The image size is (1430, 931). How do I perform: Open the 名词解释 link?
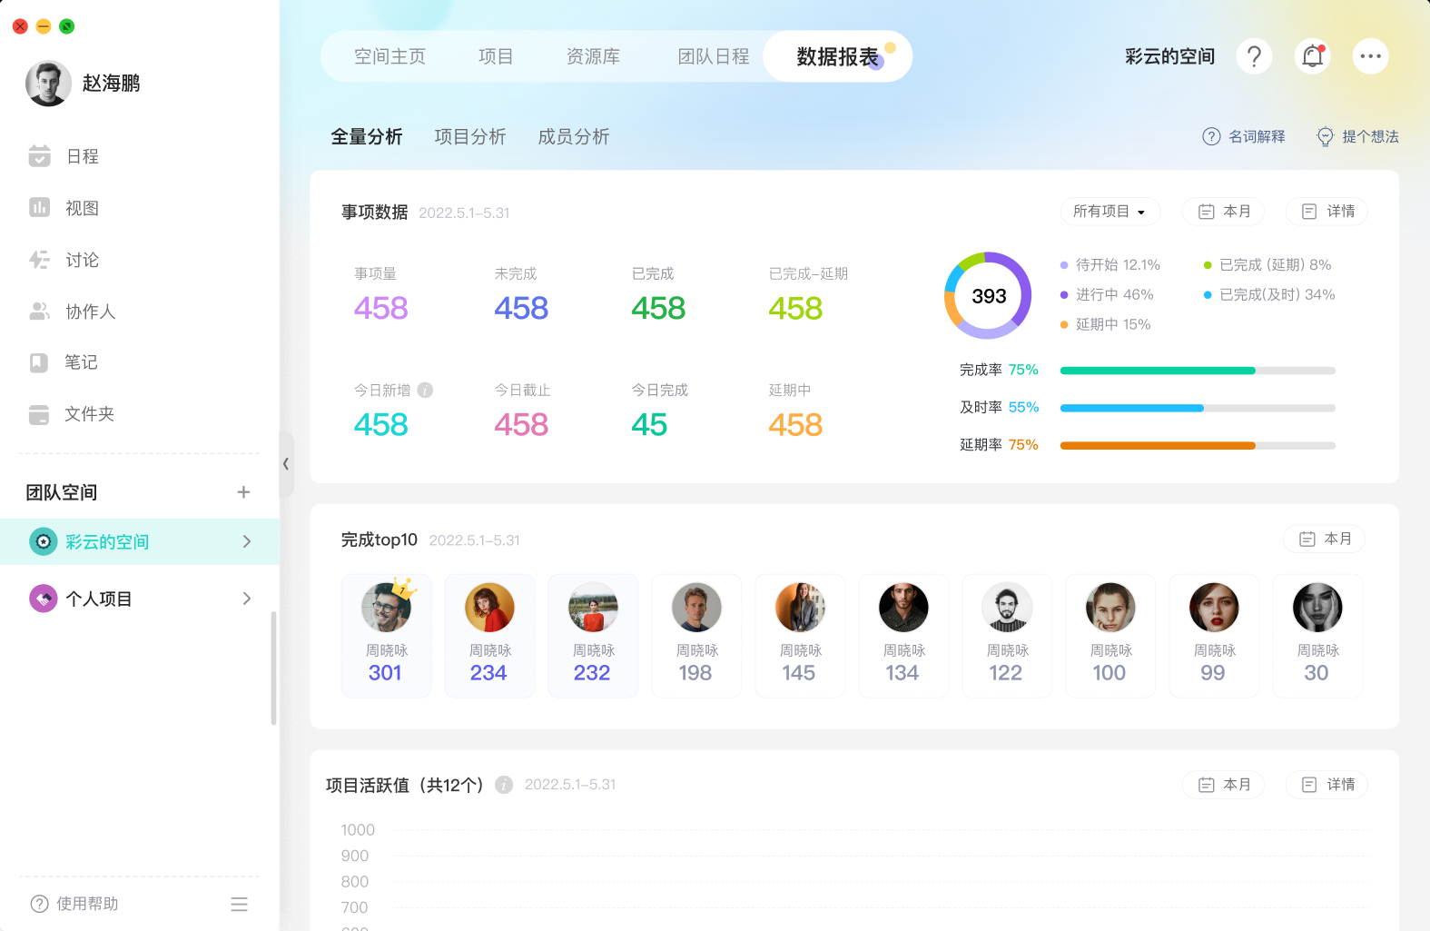(1244, 137)
